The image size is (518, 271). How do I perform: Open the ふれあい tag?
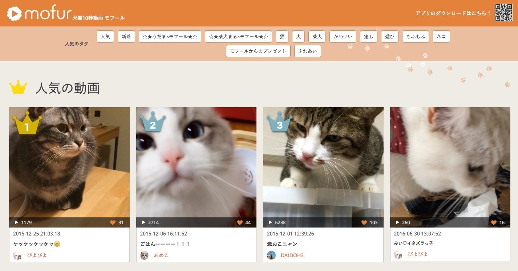coord(308,51)
